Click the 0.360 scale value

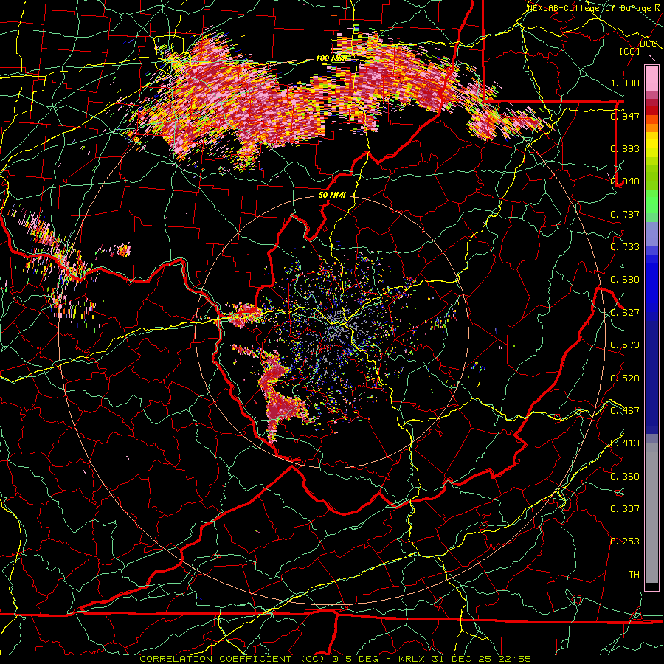[x=625, y=477]
